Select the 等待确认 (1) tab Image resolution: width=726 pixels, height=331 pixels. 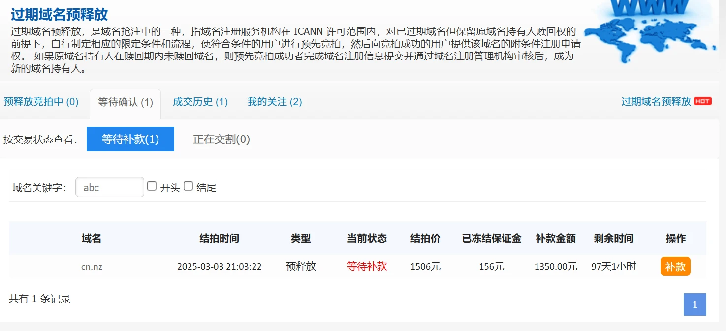coord(126,102)
